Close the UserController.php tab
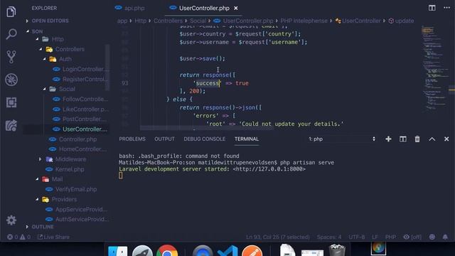455x256 pixels. 236,8
